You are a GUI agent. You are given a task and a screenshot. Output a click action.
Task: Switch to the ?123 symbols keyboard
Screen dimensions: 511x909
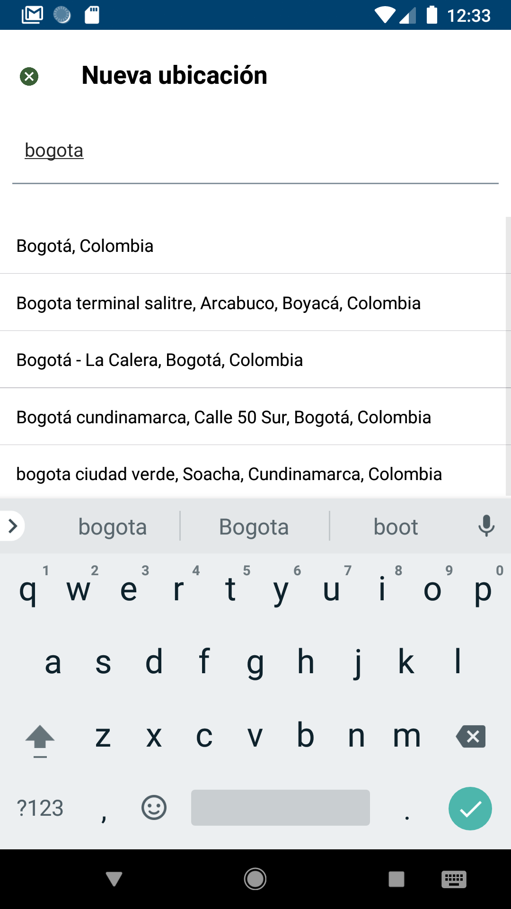40,808
